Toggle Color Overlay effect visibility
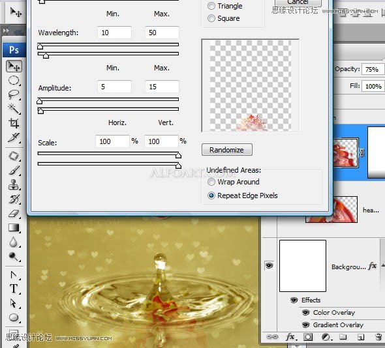Viewport: 385px width, 348px height. click(305, 312)
